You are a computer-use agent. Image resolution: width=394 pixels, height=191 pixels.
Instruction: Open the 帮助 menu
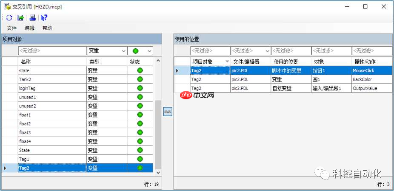47,28
